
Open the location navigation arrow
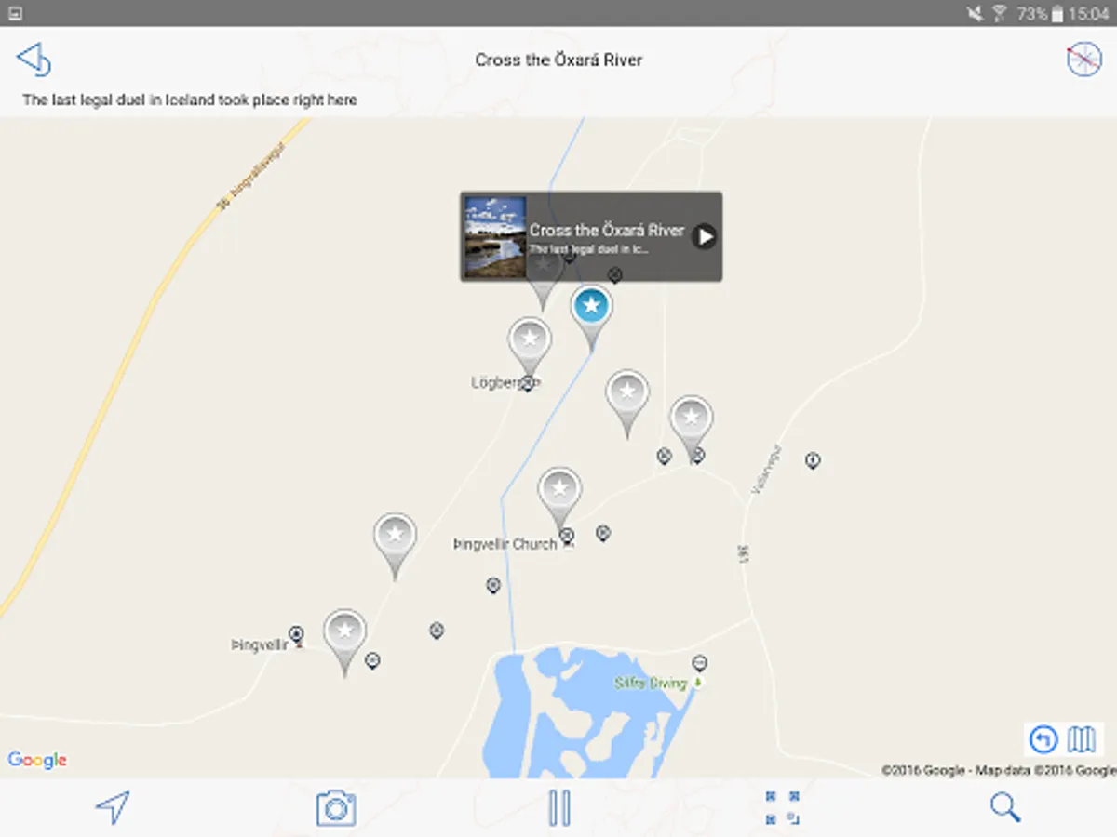tap(112, 807)
